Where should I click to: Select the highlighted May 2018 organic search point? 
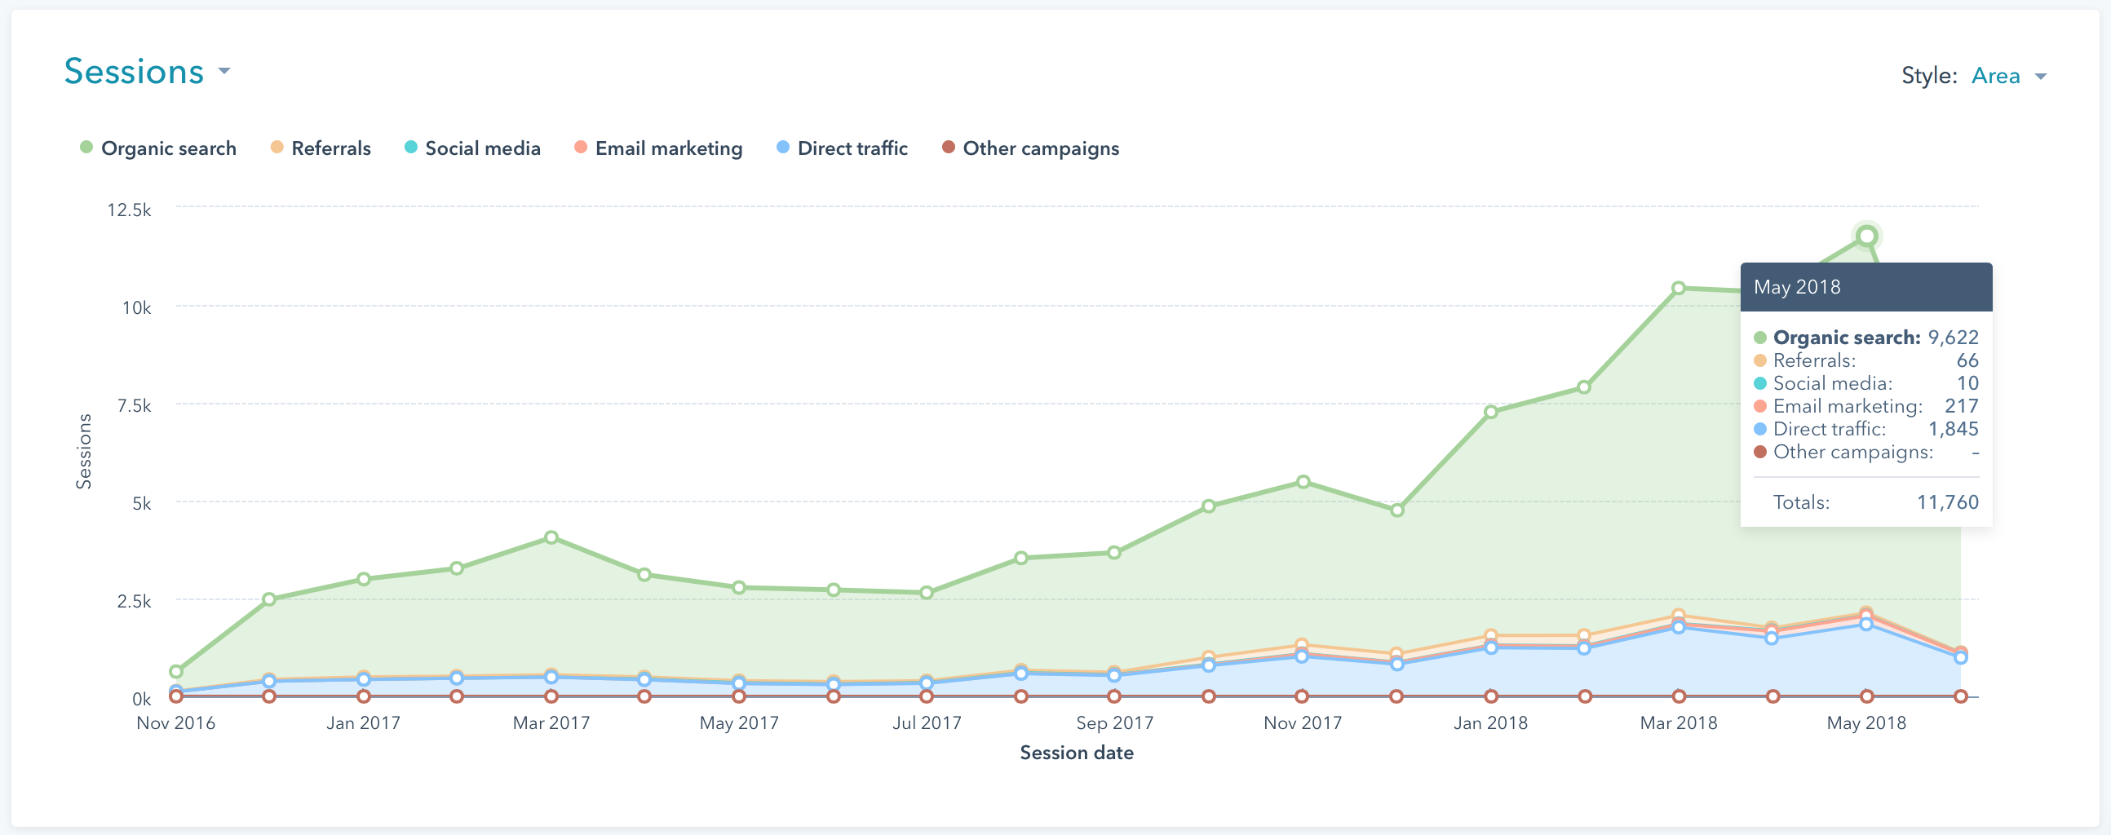coord(1867,236)
